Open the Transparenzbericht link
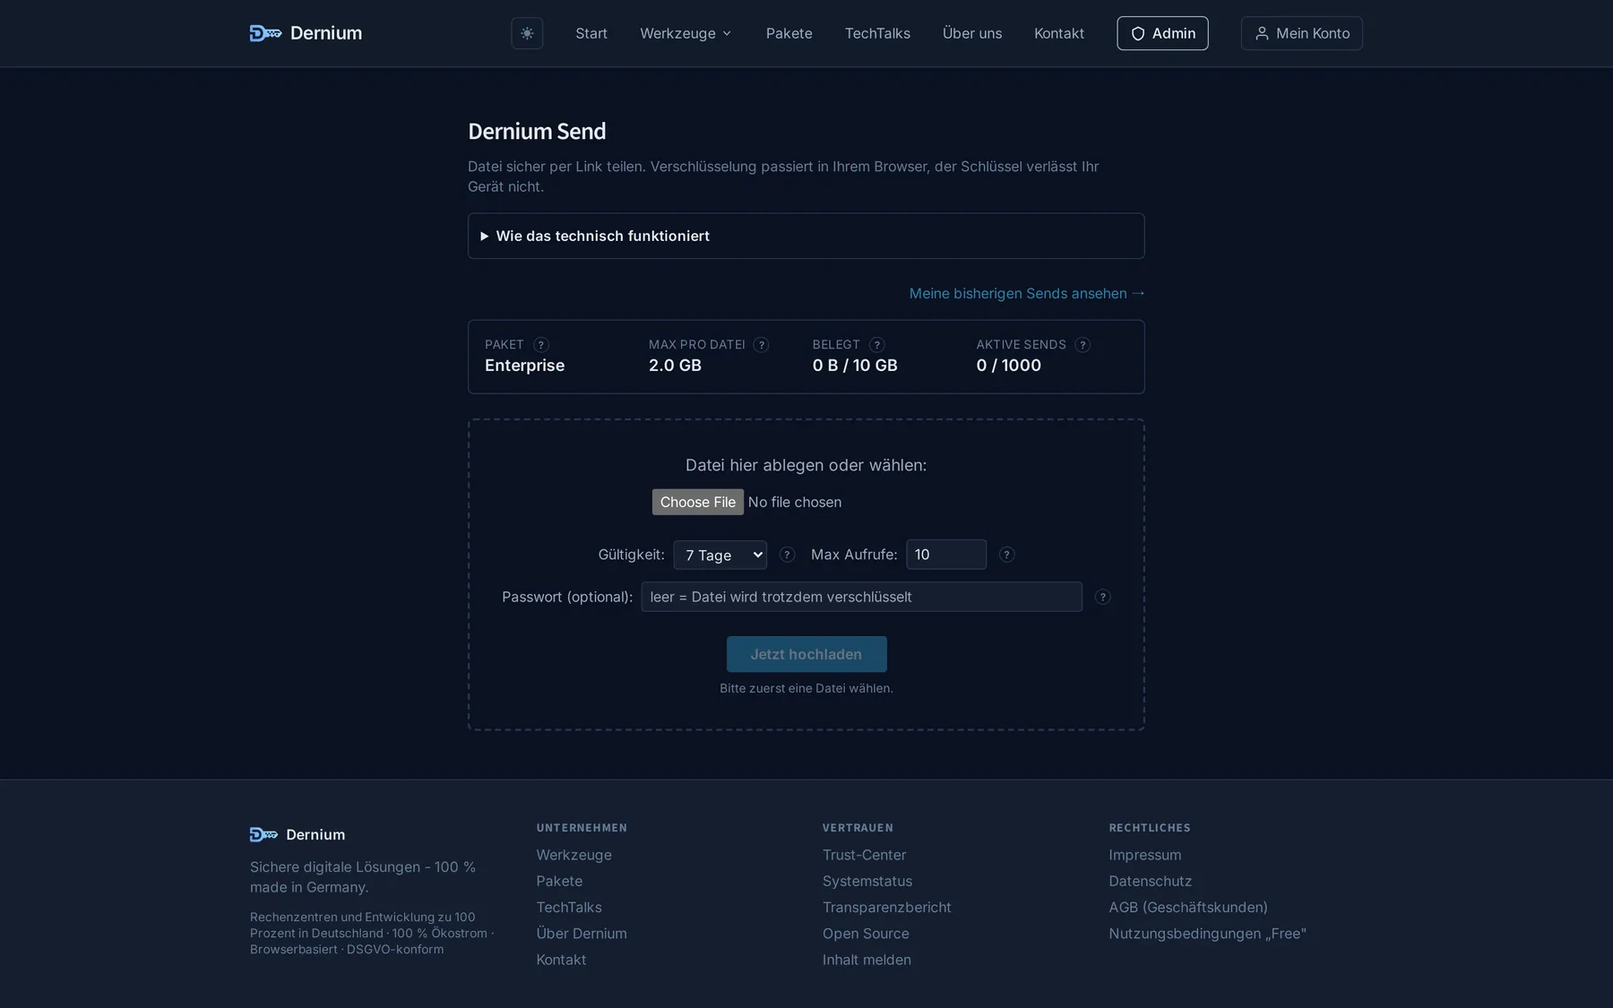Image resolution: width=1613 pixels, height=1008 pixels. (x=887, y=907)
